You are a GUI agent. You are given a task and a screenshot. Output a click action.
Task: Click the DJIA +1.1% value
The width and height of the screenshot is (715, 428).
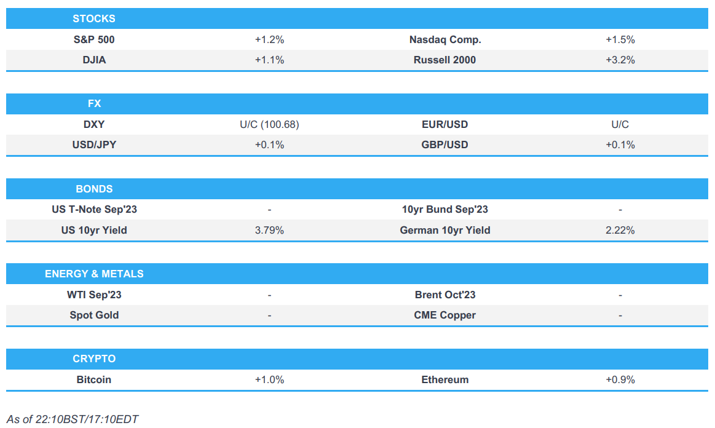tap(269, 60)
